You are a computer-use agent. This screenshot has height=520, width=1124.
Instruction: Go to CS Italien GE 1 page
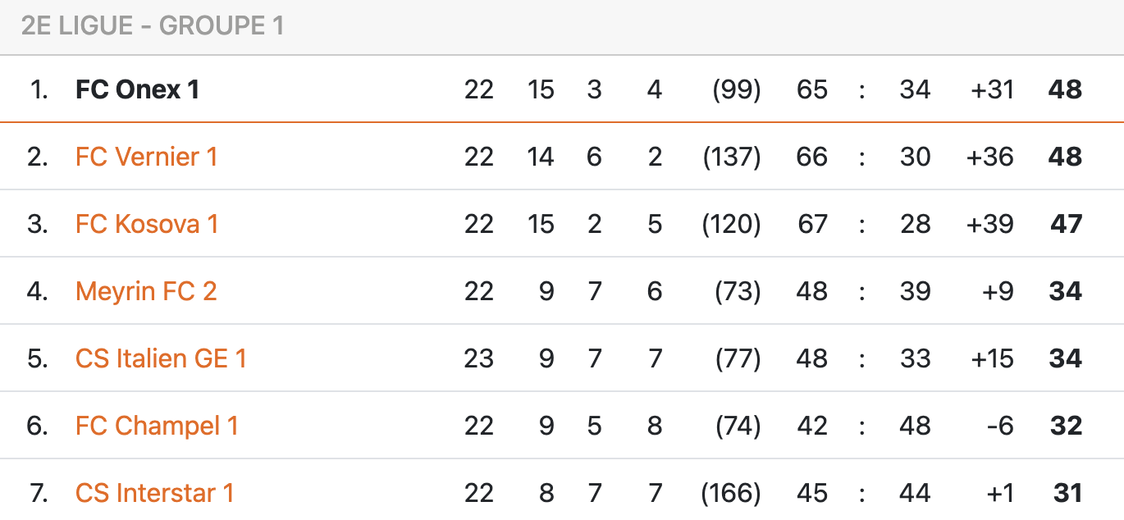pyautogui.click(x=161, y=358)
